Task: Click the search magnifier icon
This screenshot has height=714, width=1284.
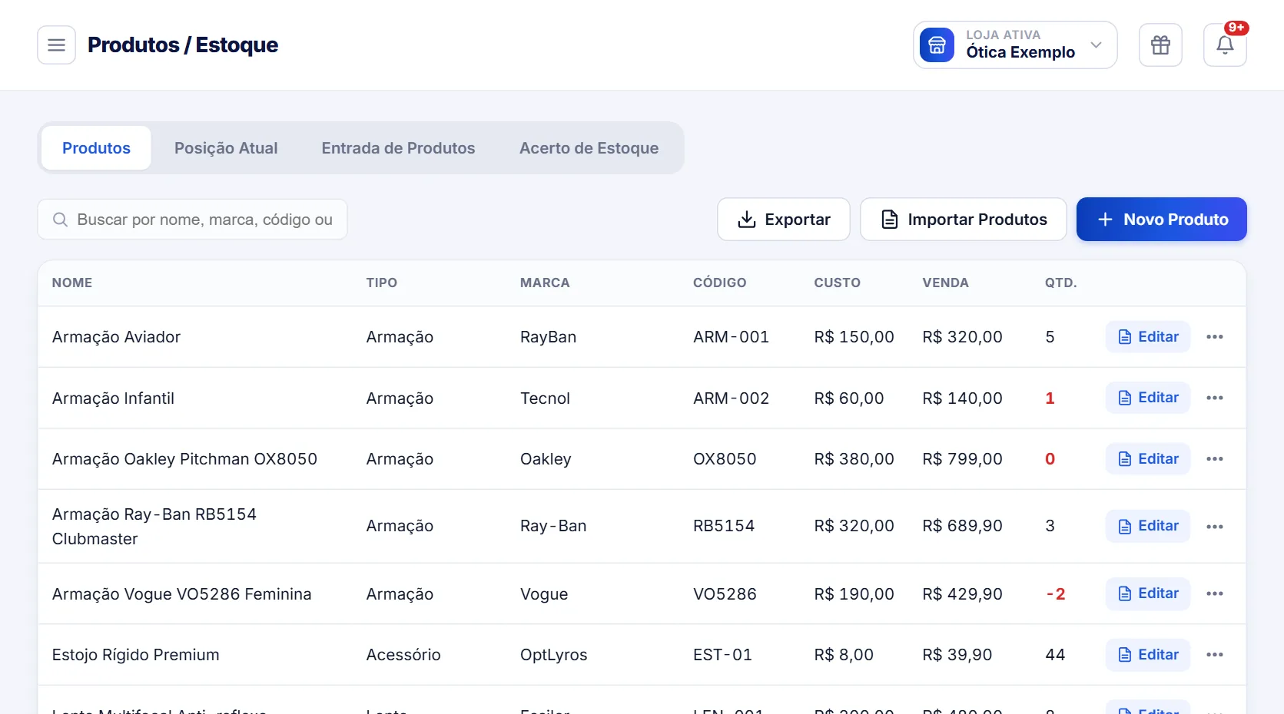Action: (60, 220)
